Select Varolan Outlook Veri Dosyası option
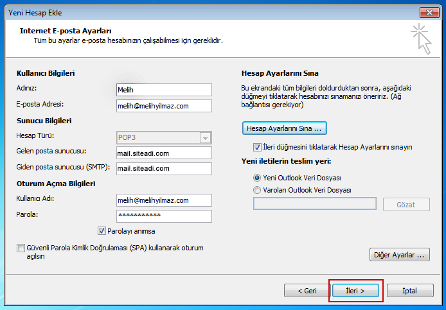This screenshot has height=310, width=446. pos(258,190)
